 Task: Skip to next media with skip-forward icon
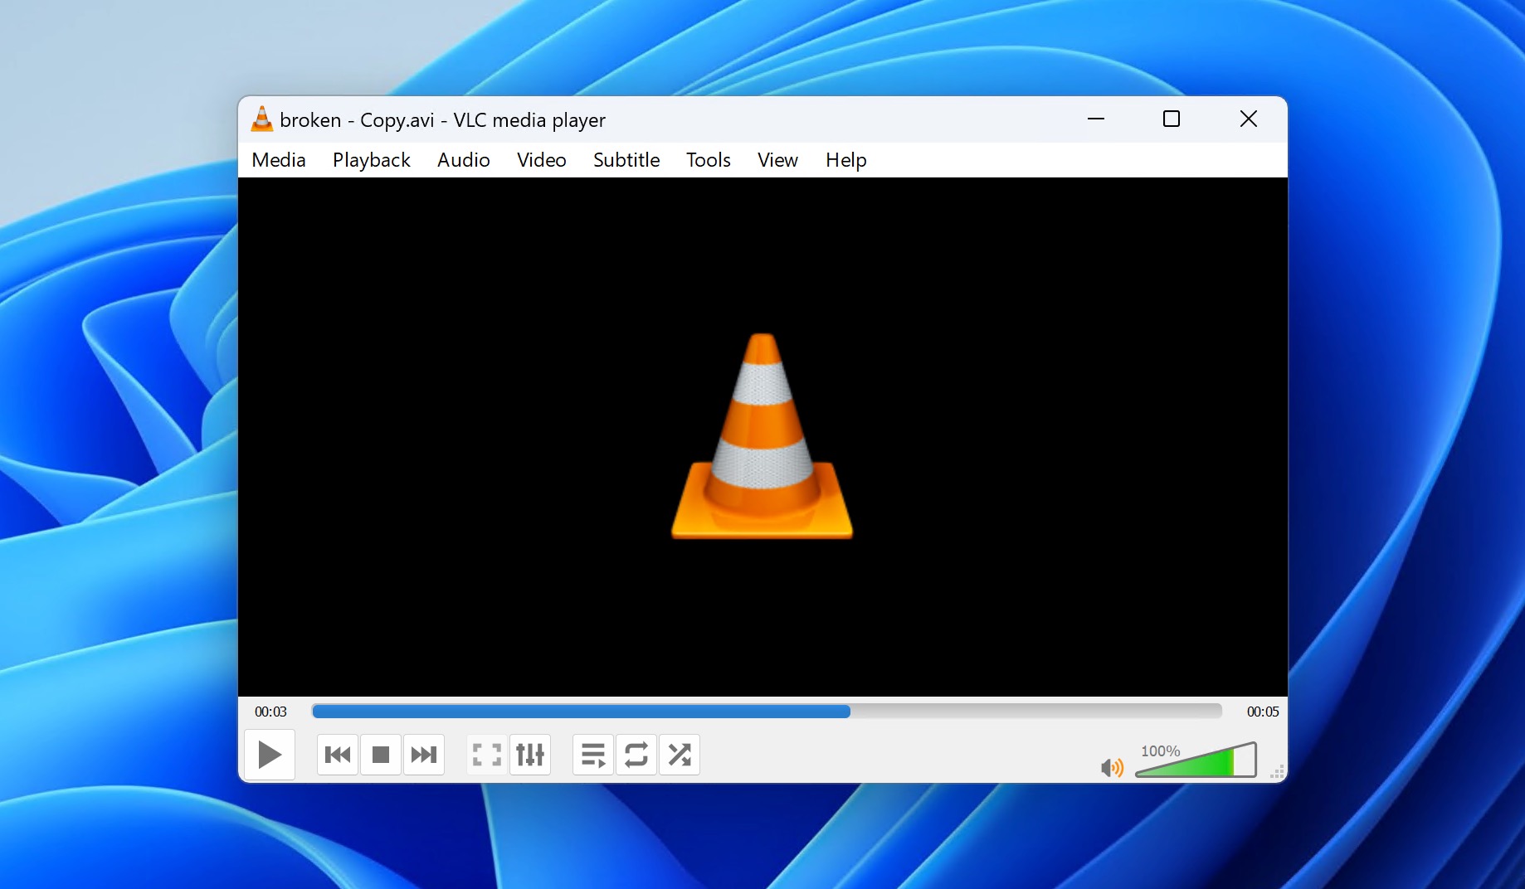pos(424,755)
